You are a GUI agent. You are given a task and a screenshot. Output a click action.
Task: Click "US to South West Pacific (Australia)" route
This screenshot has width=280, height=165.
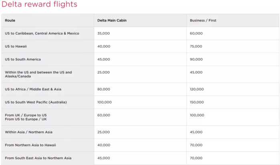point(36,102)
